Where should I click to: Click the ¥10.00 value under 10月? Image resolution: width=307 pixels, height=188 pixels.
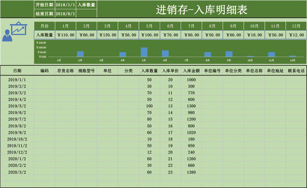[x=254, y=35]
